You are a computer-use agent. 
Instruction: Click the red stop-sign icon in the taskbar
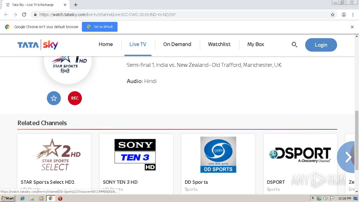click(x=60, y=198)
